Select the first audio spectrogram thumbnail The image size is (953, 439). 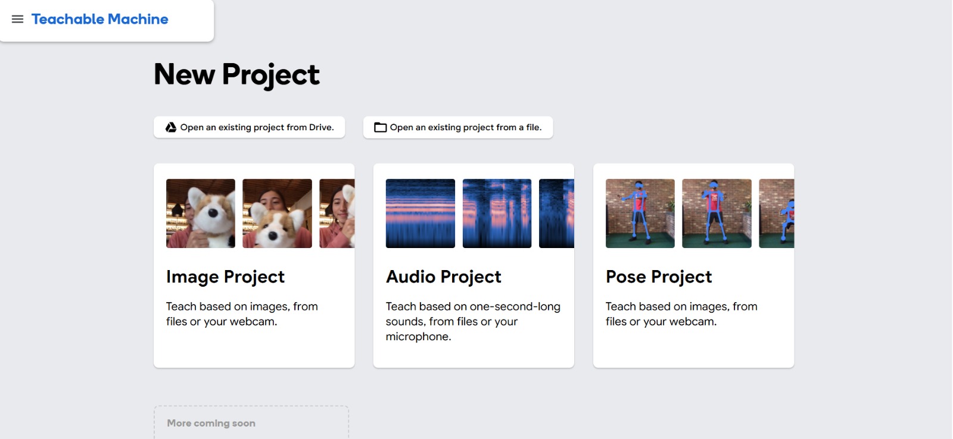pyautogui.click(x=421, y=214)
